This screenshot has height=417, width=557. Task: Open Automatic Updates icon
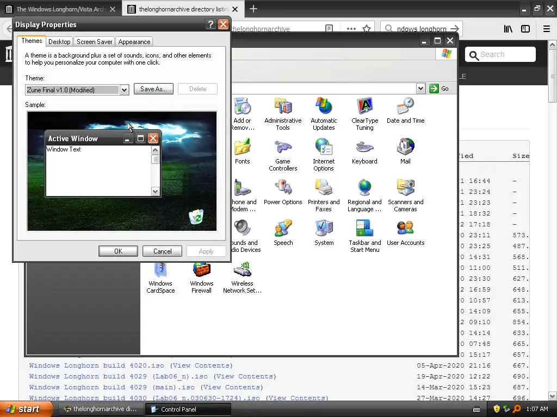[324, 113]
